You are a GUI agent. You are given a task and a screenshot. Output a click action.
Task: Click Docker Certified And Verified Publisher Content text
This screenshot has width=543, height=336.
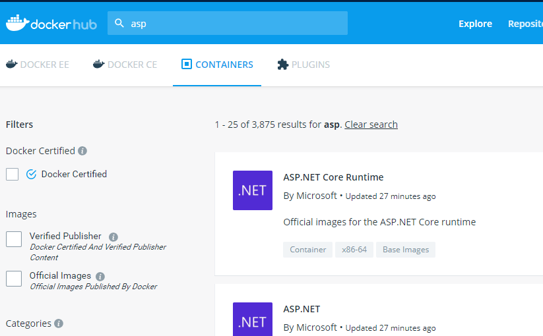tap(98, 252)
